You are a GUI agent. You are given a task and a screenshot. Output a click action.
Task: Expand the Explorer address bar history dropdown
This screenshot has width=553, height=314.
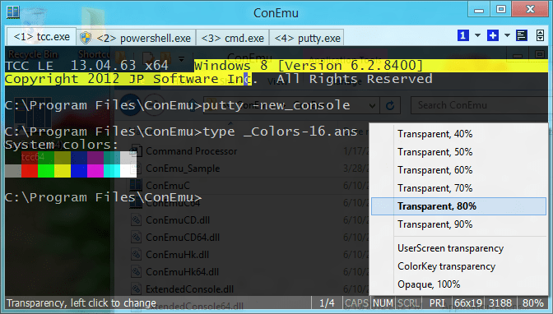372,105
